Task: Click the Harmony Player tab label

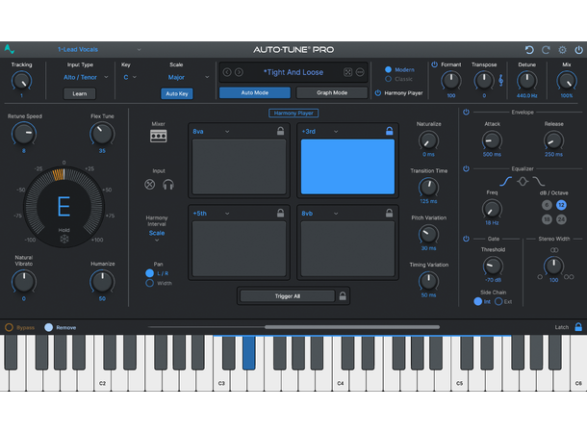Action: pos(293,113)
